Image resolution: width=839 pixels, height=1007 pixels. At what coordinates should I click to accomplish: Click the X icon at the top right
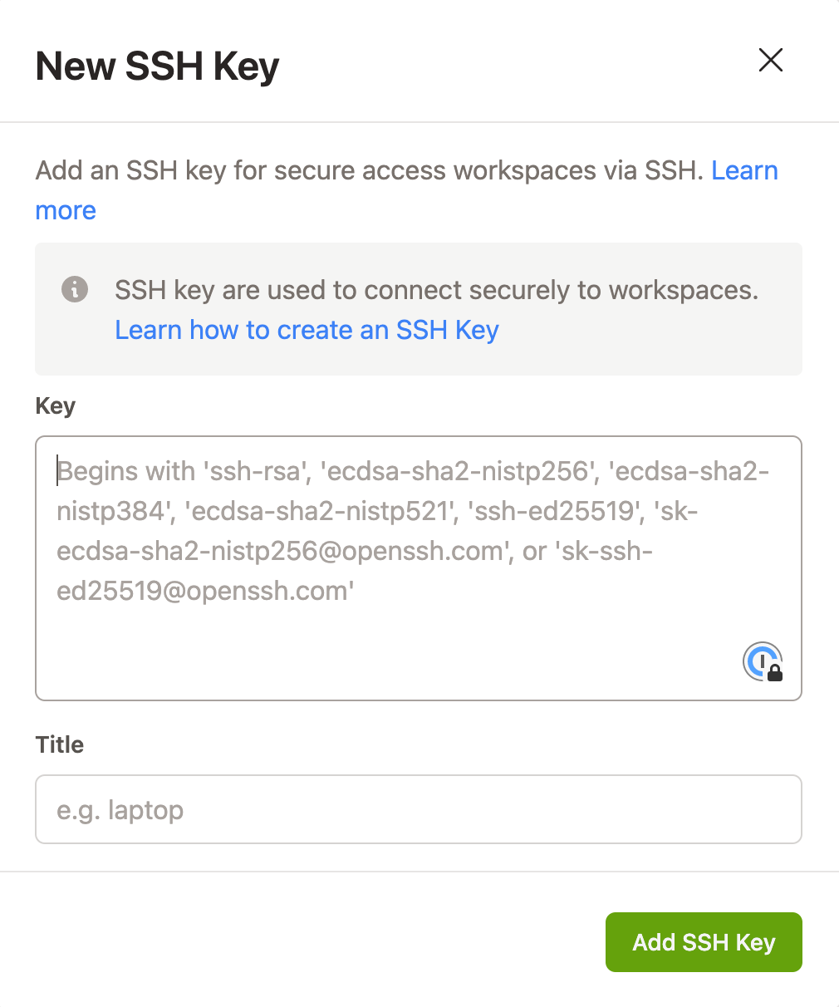click(x=771, y=61)
